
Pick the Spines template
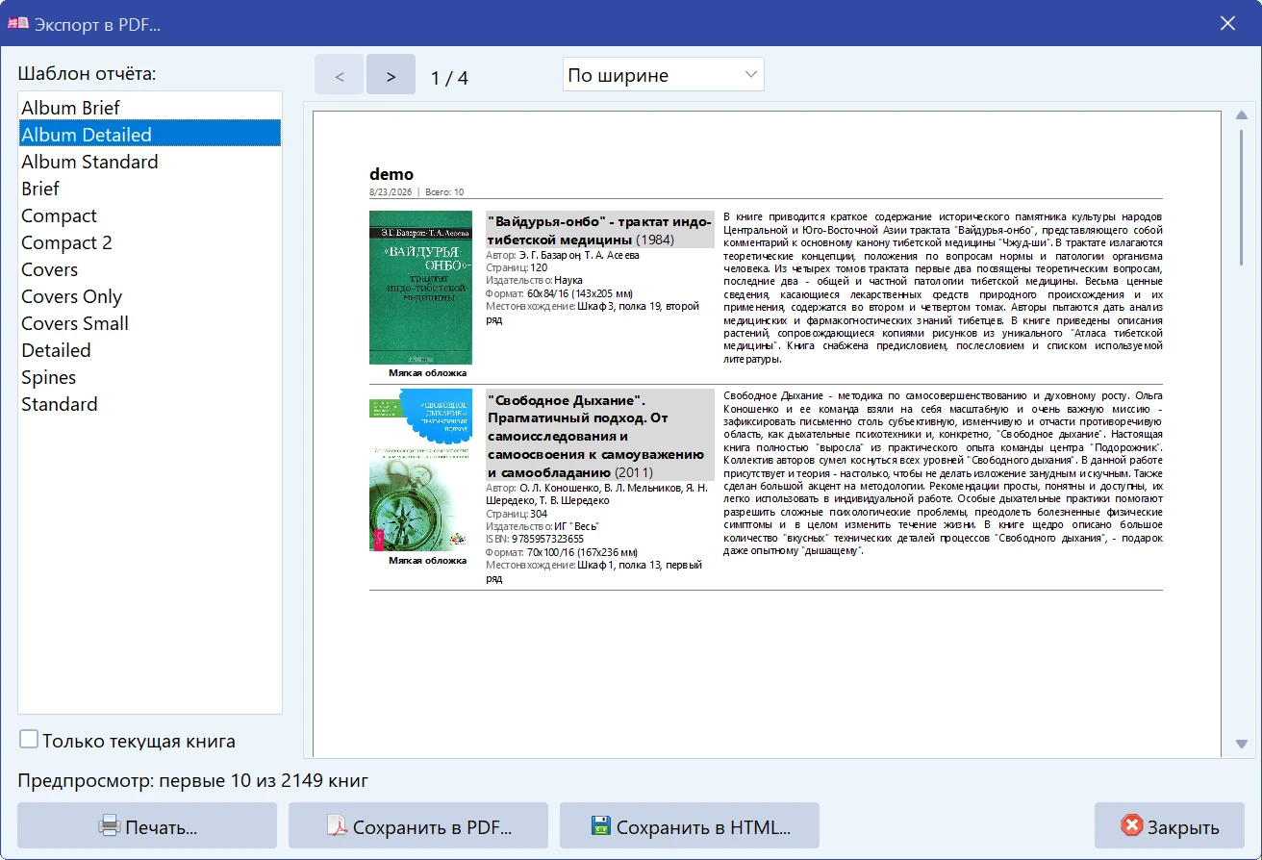pos(150,376)
